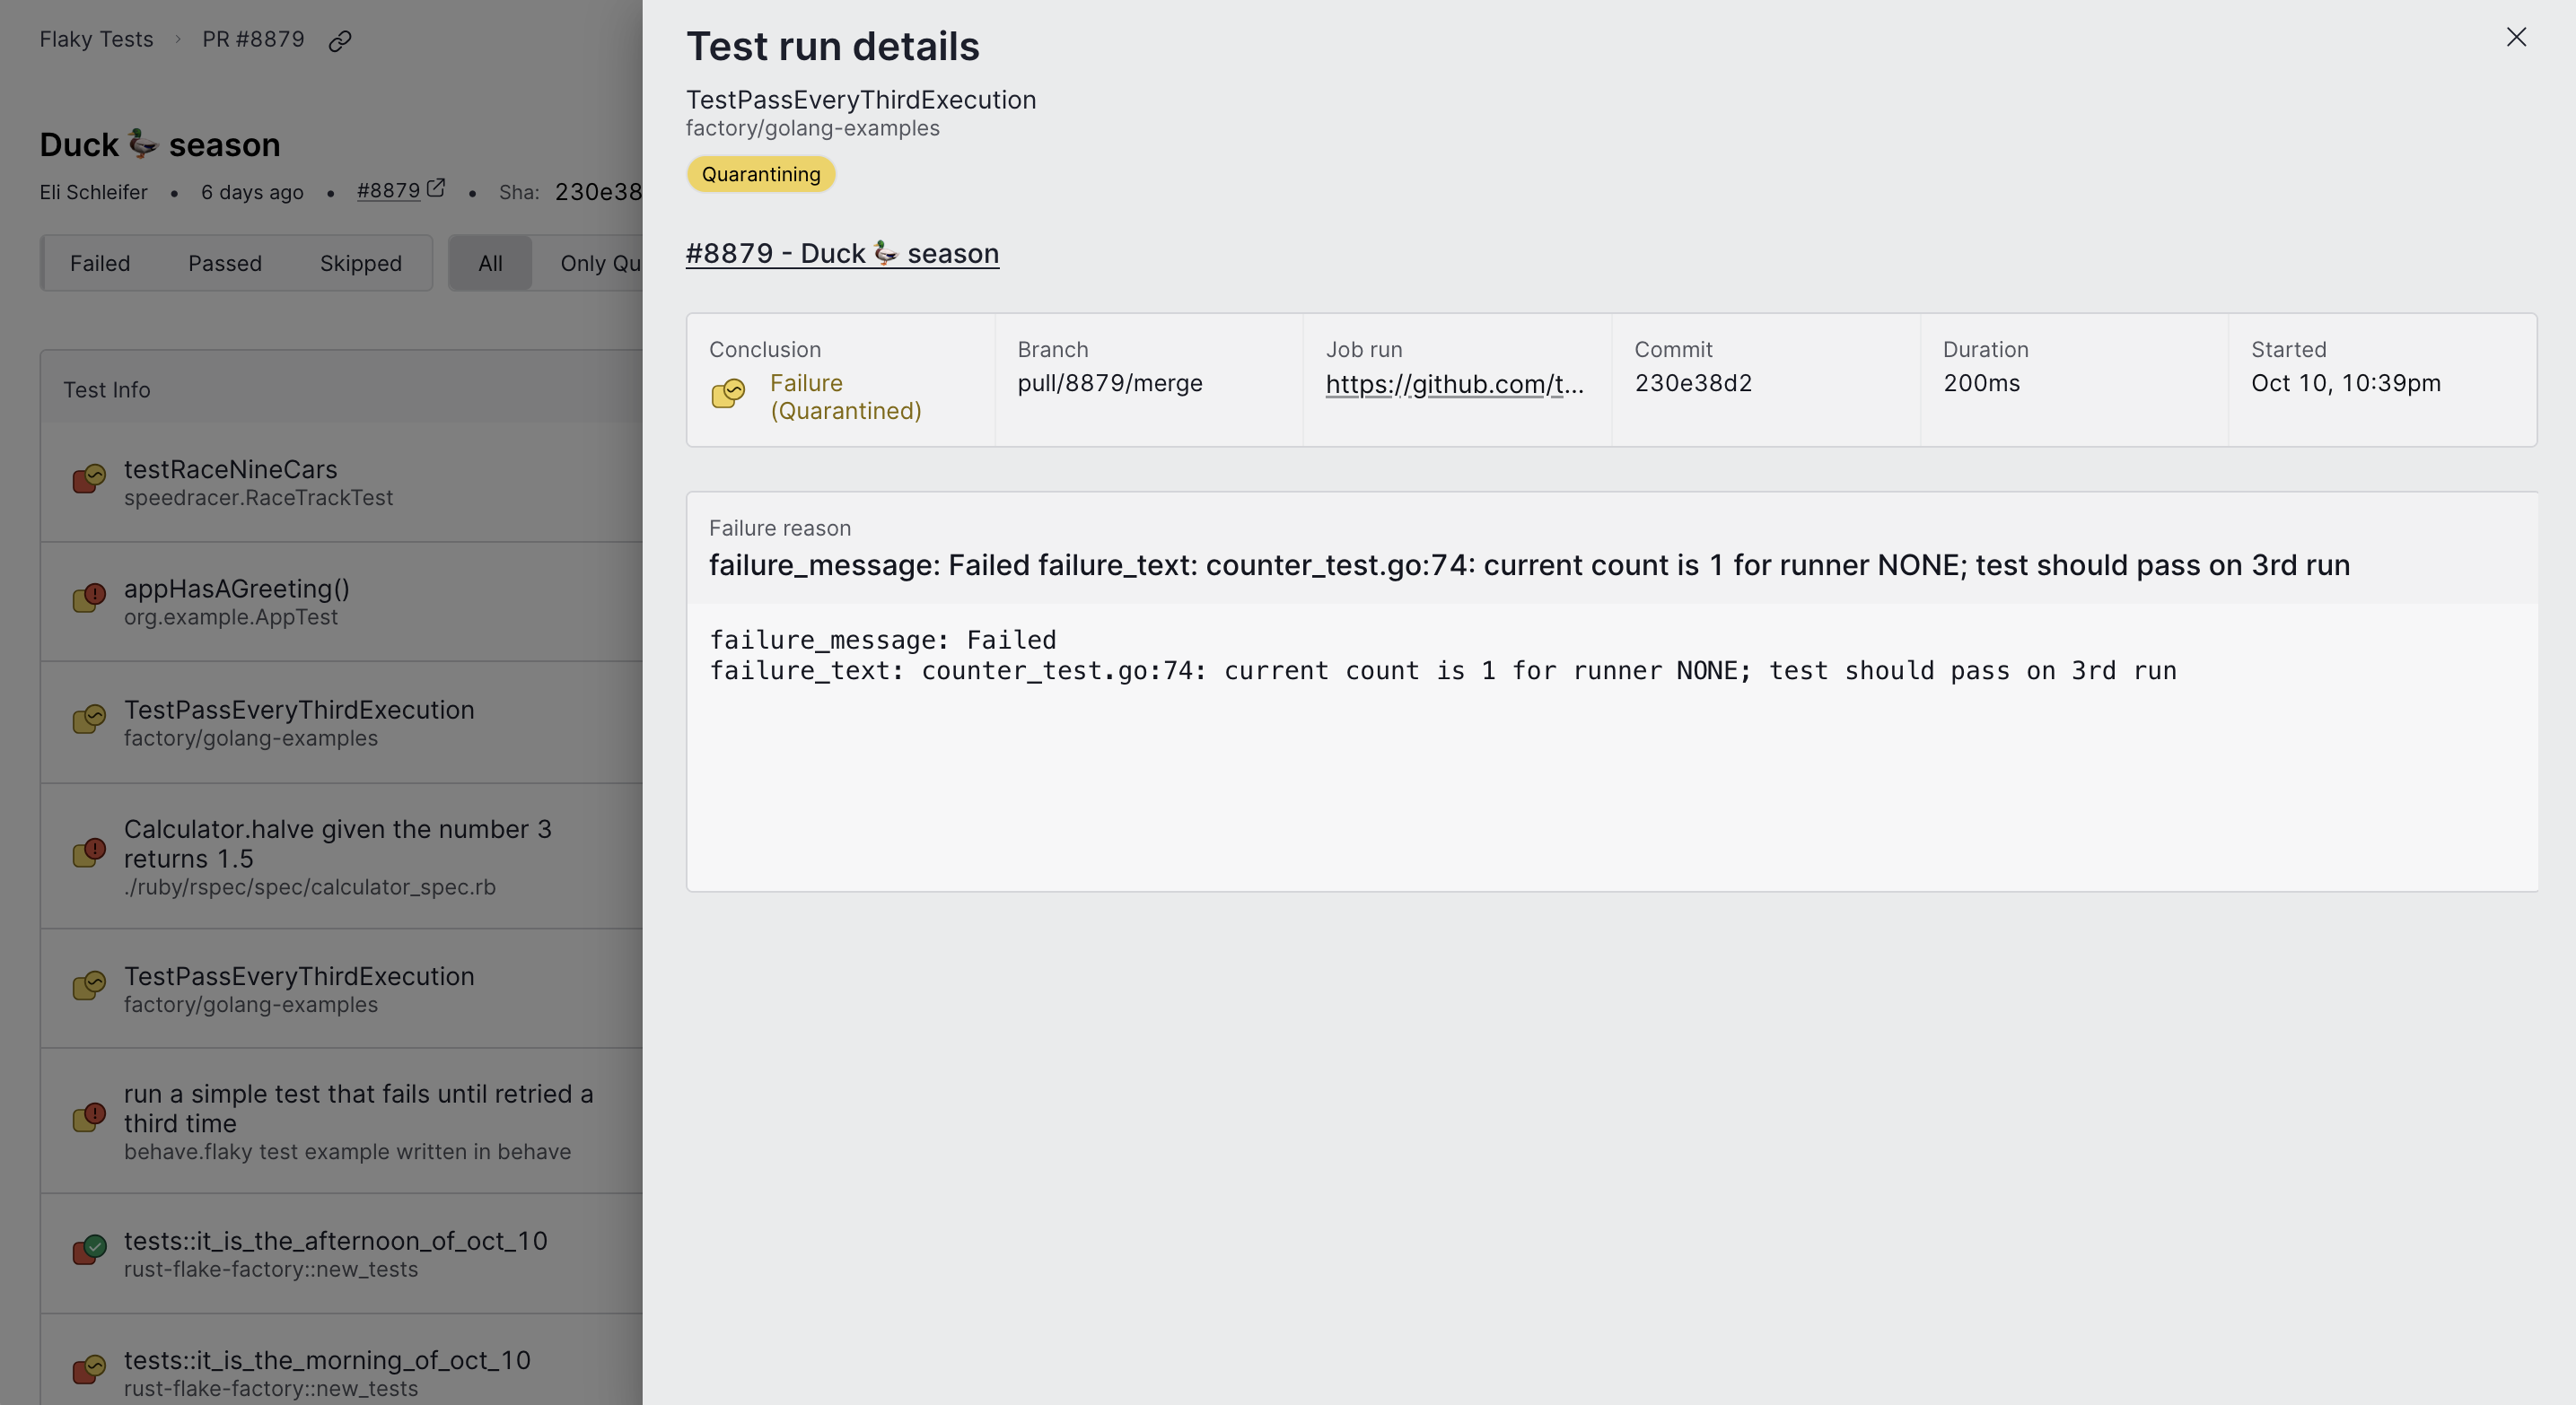Click the branch value pull/8879/merge

point(1110,383)
